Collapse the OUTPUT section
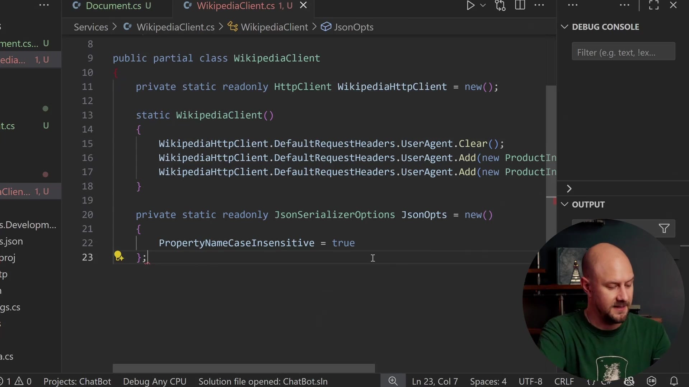This screenshot has height=387, width=689. click(x=564, y=204)
